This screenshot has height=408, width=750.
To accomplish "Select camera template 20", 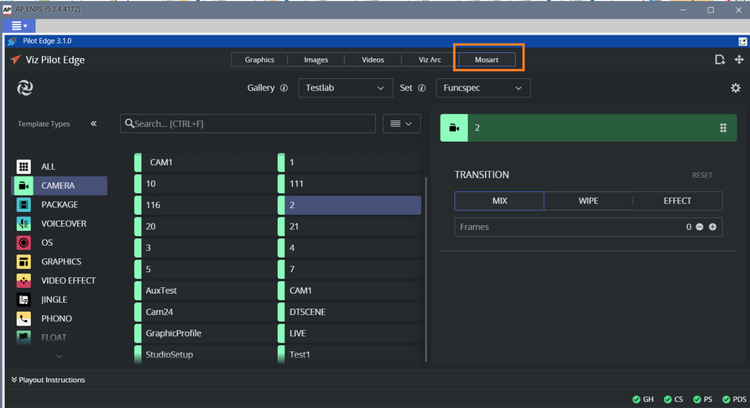I will [206, 227].
